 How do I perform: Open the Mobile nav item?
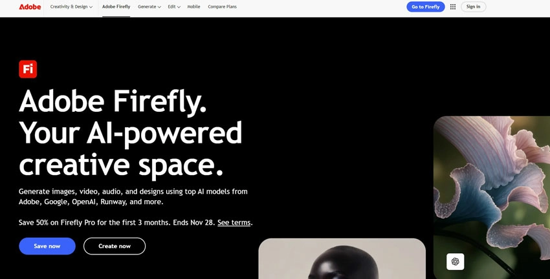point(193,6)
